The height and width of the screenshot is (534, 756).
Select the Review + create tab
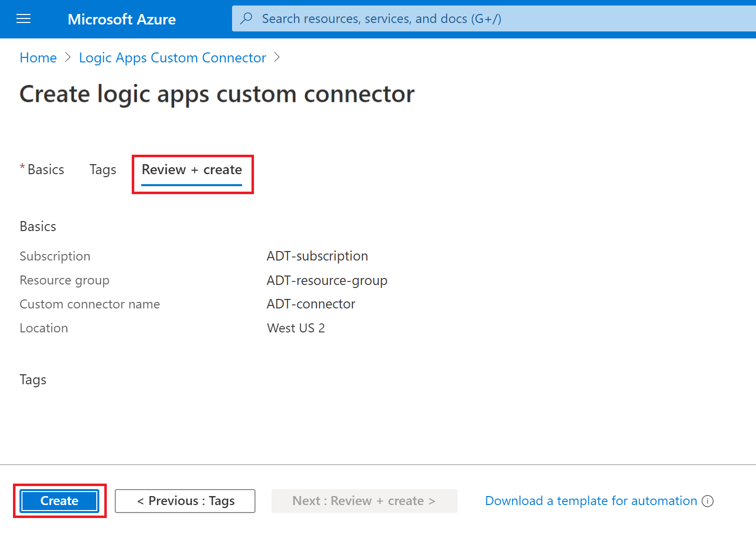coord(192,170)
